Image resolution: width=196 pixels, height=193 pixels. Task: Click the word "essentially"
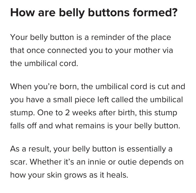146,149
